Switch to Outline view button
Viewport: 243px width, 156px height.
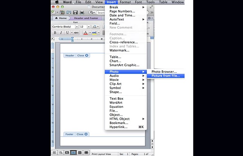(61, 153)
